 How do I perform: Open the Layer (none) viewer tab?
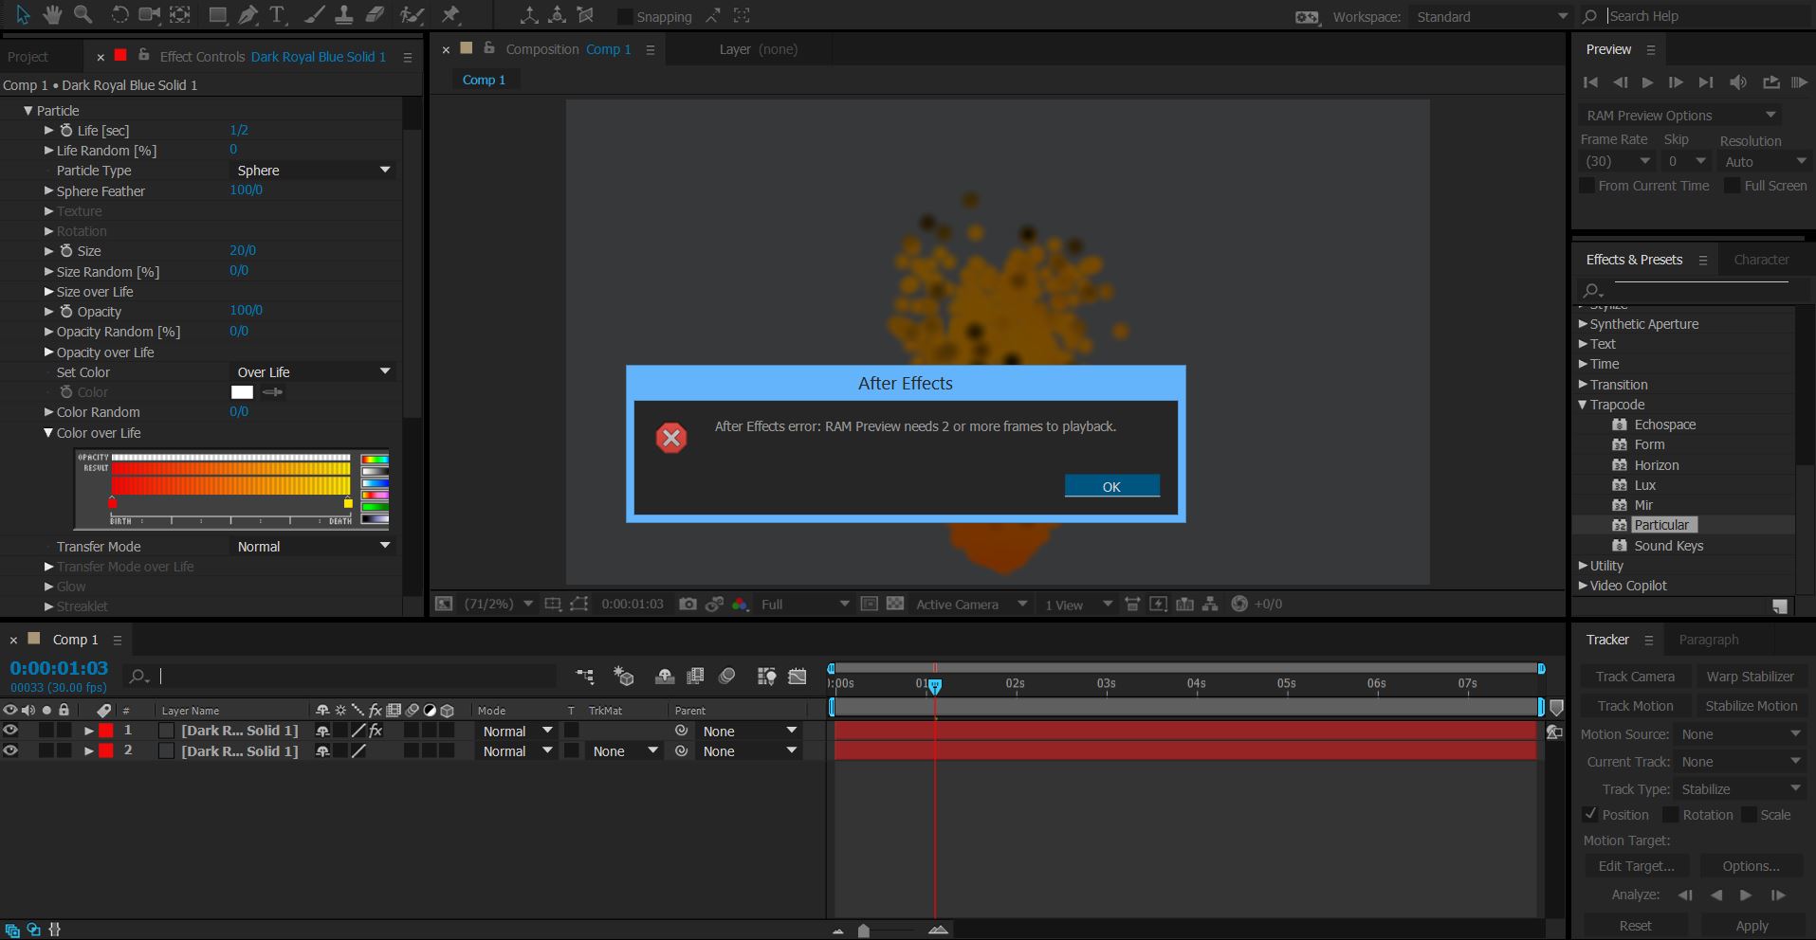coord(758,49)
